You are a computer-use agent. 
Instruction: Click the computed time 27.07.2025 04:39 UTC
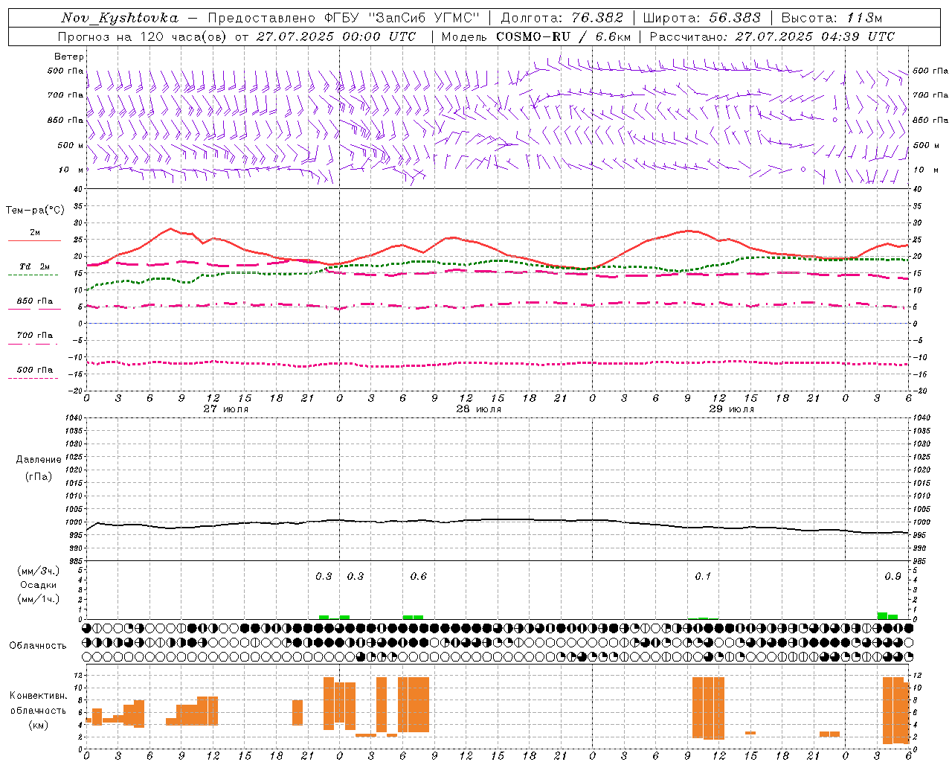coord(814,36)
